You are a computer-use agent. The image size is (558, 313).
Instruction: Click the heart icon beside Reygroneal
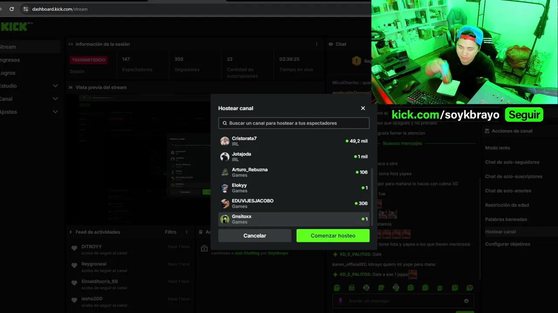click(x=74, y=266)
